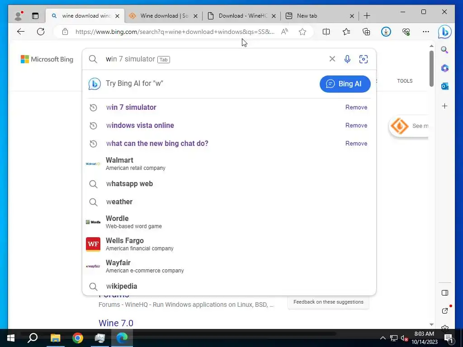Click the scrollbar up arrow
Viewport: 463px width, 347px height.
click(x=431, y=46)
